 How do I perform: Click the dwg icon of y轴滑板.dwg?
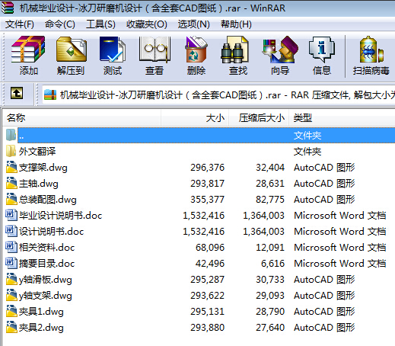point(11,279)
